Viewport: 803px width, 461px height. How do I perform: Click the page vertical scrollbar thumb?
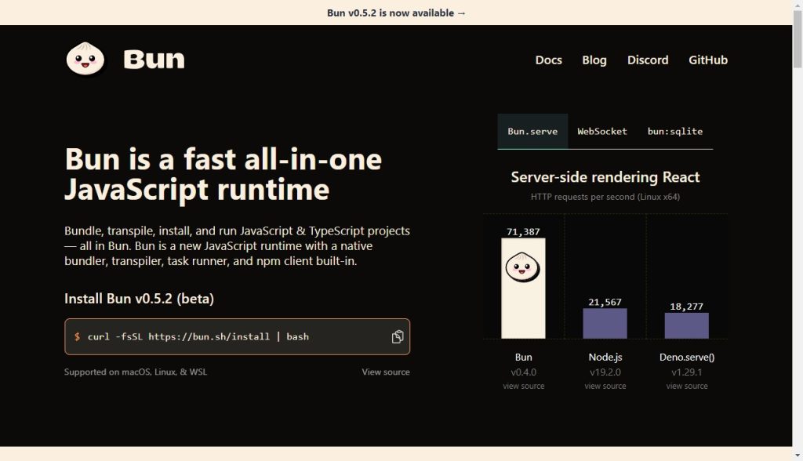click(x=798, y=38)
